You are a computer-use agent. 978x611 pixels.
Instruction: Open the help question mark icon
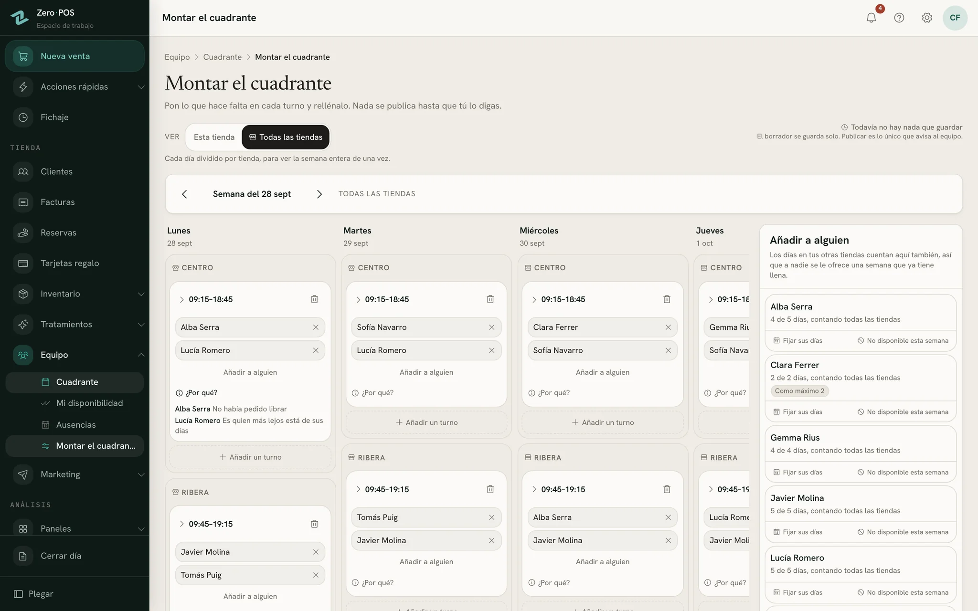click(899, 18)
